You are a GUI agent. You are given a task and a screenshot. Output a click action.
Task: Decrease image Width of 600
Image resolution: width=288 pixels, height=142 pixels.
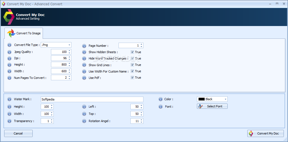pos(69,72)
